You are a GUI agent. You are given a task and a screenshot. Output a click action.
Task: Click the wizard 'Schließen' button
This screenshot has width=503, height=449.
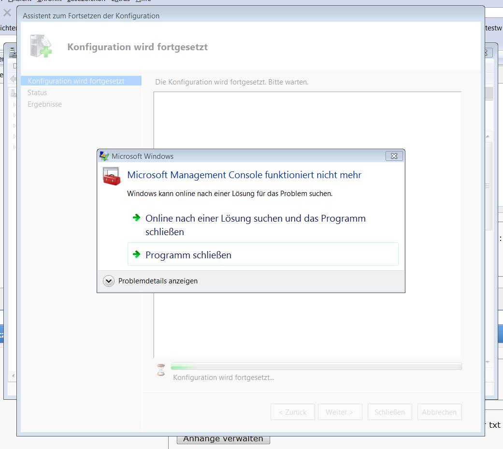coord(389,412)
